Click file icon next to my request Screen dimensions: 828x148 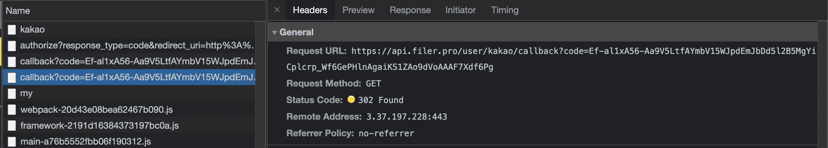pyautogui.click(x=12, y=93)
